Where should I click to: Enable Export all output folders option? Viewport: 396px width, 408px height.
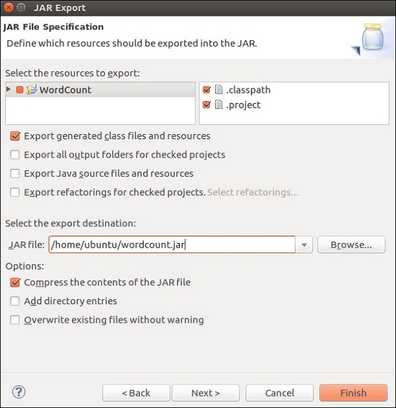(x=15, y=154)
